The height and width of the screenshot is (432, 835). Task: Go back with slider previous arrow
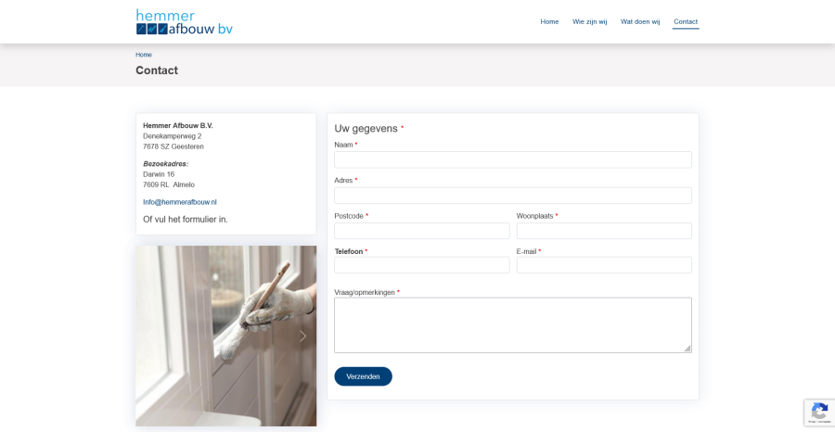(x=149, y=336)
